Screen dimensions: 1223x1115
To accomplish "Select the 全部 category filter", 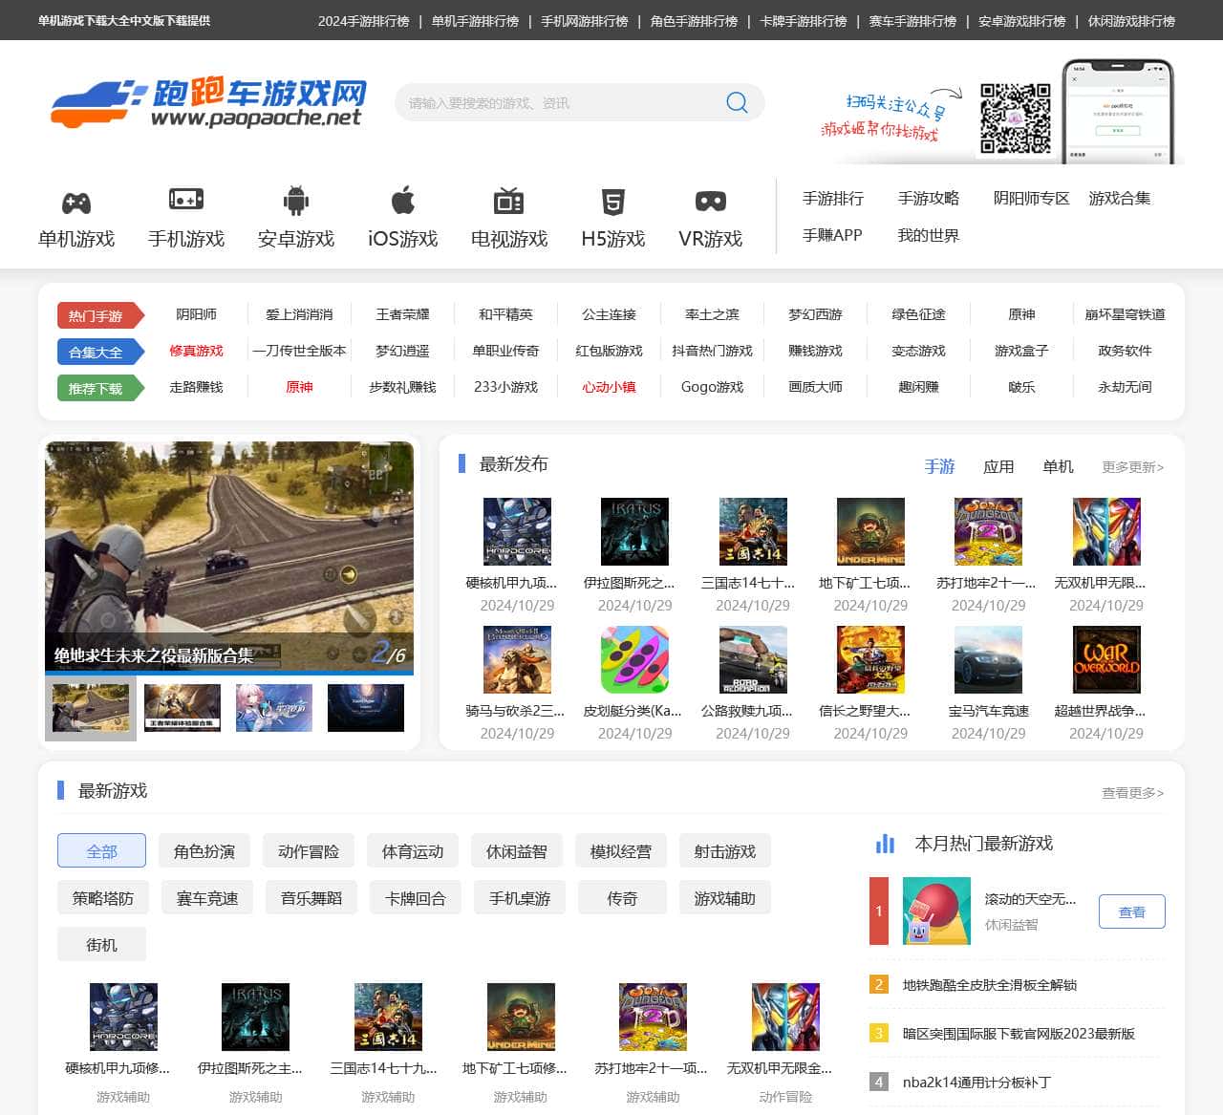I will pos(101,851).
